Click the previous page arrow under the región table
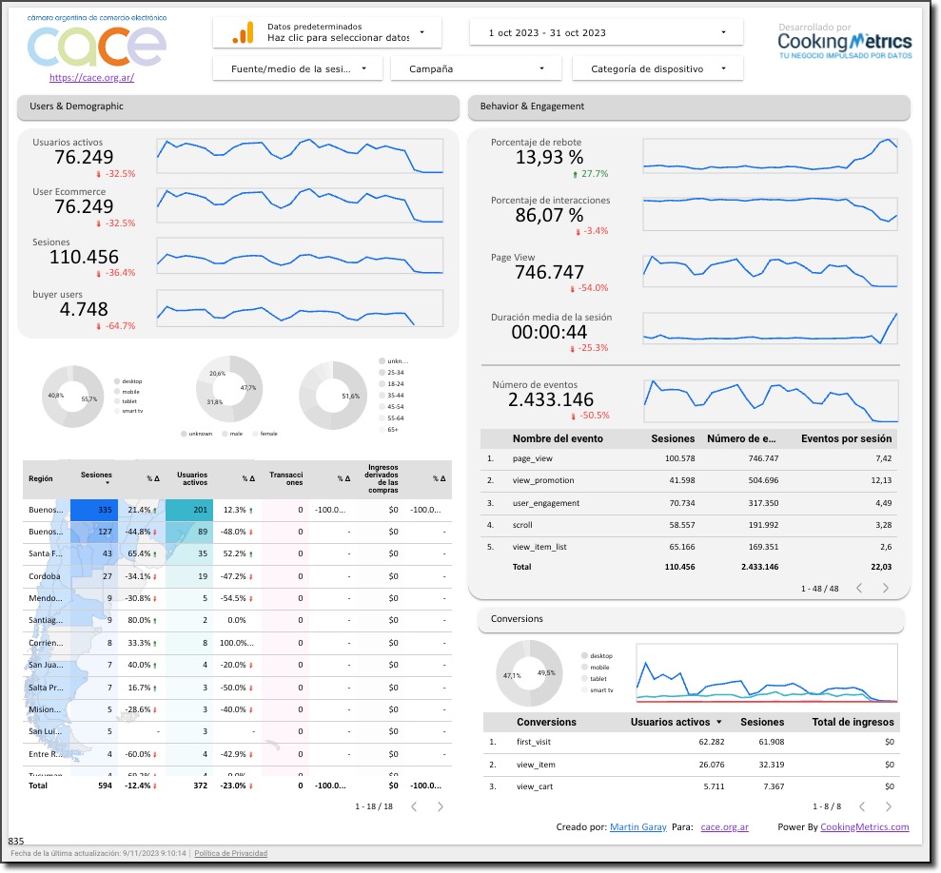Screen dimensions: 941x873 click(414, 806)
